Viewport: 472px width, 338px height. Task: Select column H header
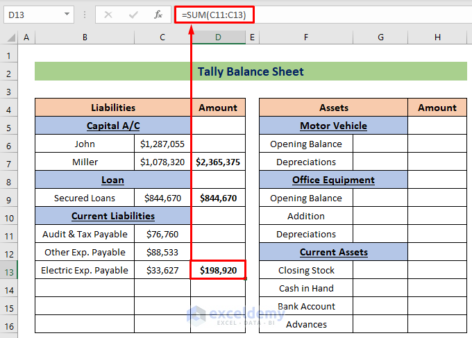coord(437,37)
